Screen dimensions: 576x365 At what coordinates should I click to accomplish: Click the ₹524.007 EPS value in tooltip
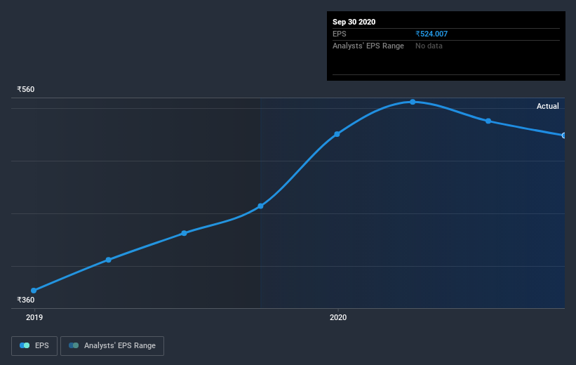[431, 34]
